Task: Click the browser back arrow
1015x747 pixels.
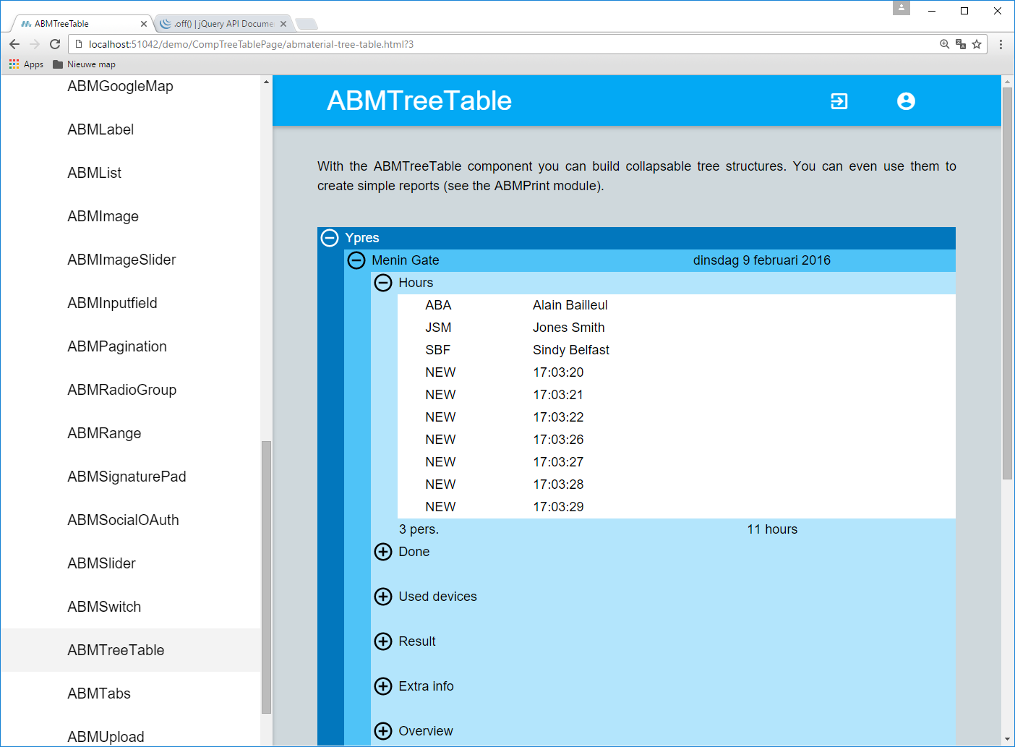Action: [14, 44]
